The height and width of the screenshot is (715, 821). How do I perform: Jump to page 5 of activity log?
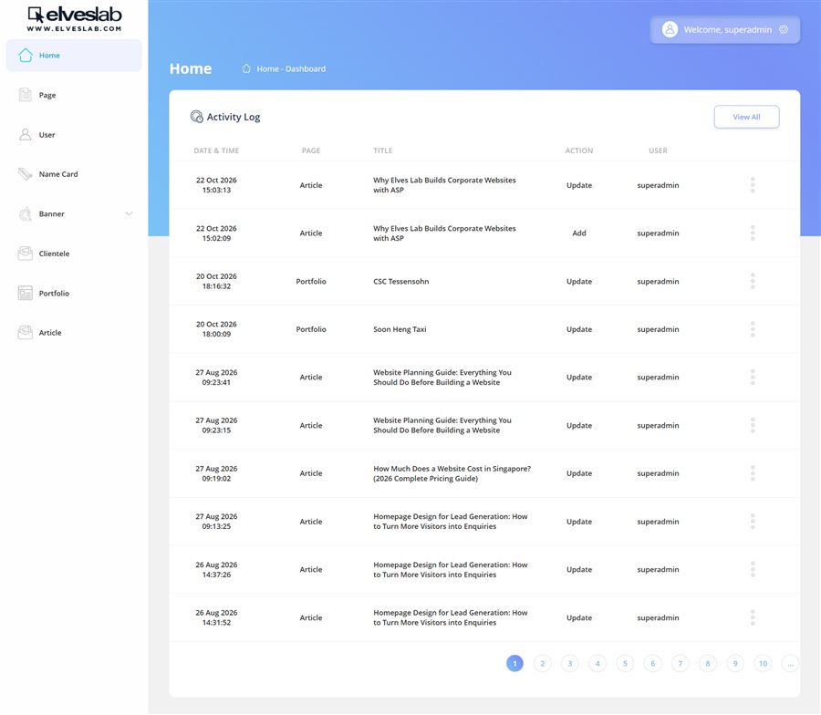click(625, 664)
